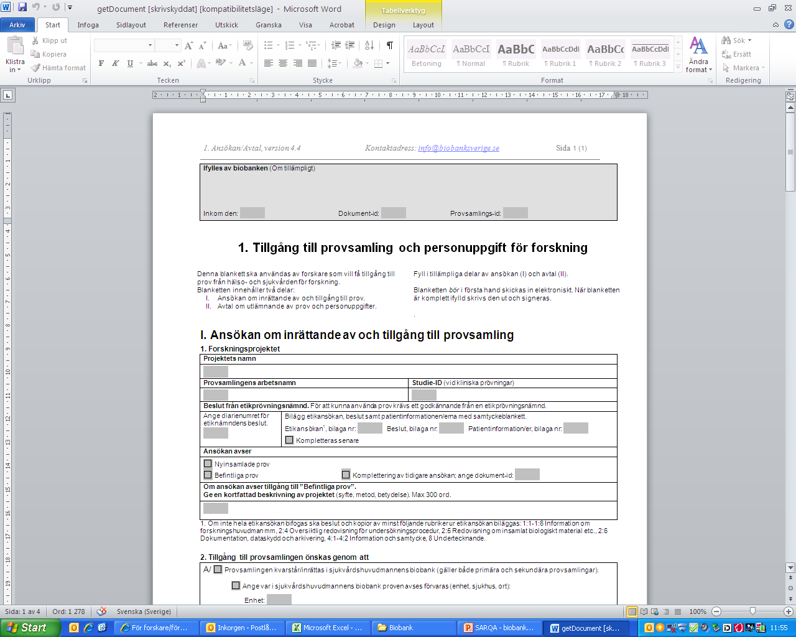Check the Nyinsamlade prov checkbox
This screenshot has width=796, height=637.
(x=208, y=463)
